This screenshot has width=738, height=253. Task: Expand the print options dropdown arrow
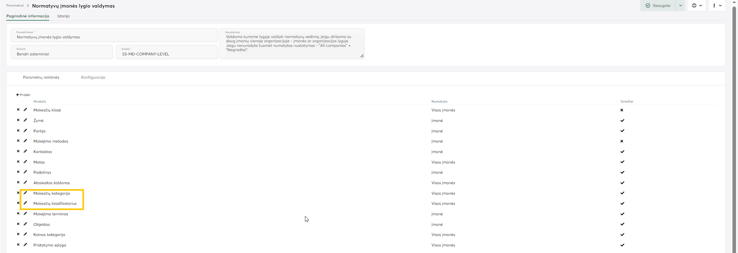point(701,6)
